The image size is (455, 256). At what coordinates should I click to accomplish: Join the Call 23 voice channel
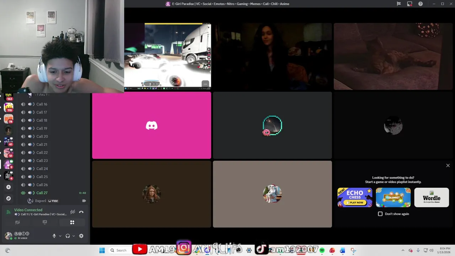coord(53,161)
